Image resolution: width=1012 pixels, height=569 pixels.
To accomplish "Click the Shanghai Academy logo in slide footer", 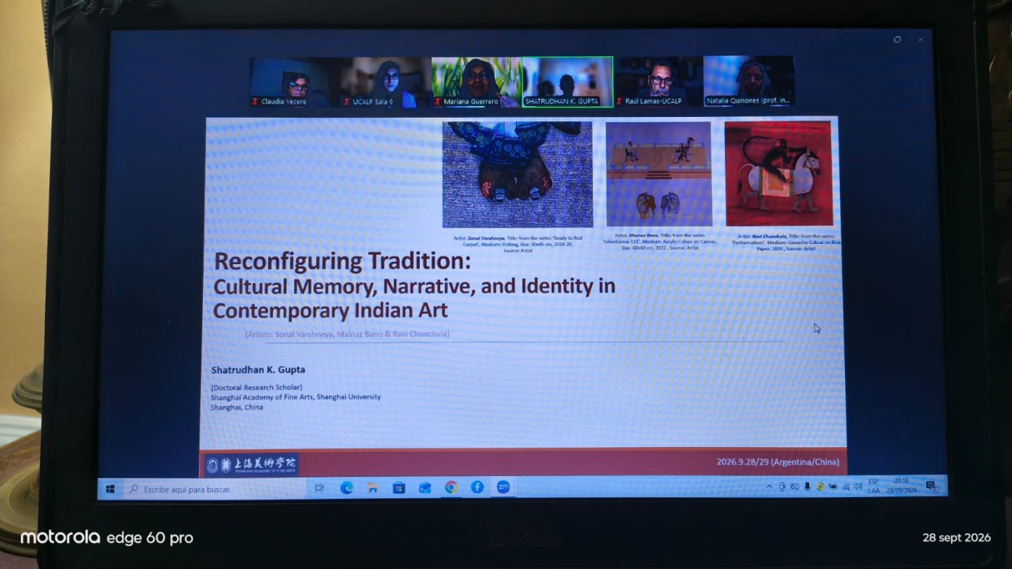I will [x=251, y=466].
